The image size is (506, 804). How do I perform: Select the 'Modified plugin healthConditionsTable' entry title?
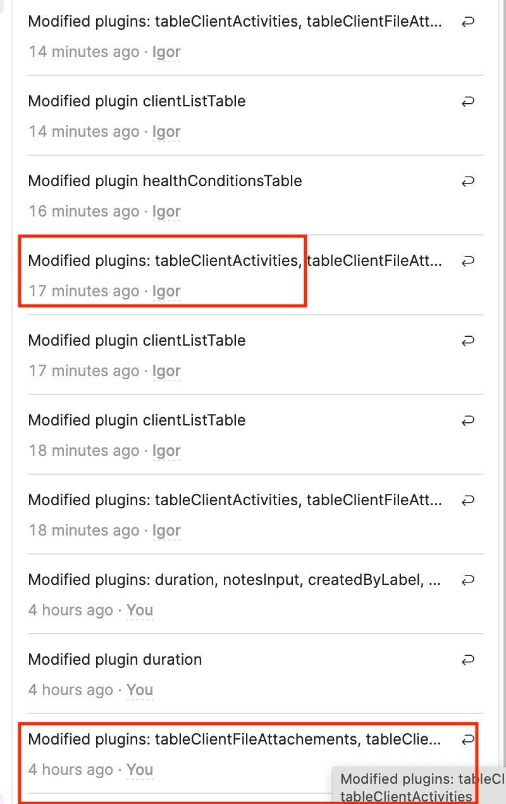pyautogui.click(x=165, y=181)
